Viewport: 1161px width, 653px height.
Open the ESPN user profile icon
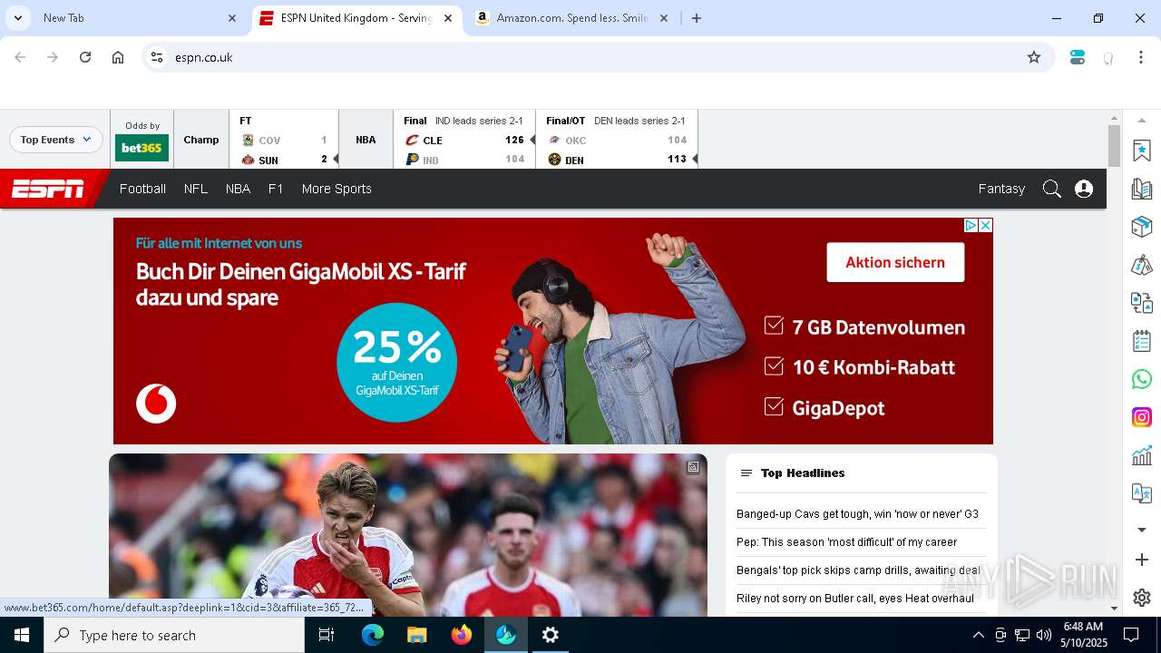click(x=1084, y=189)
